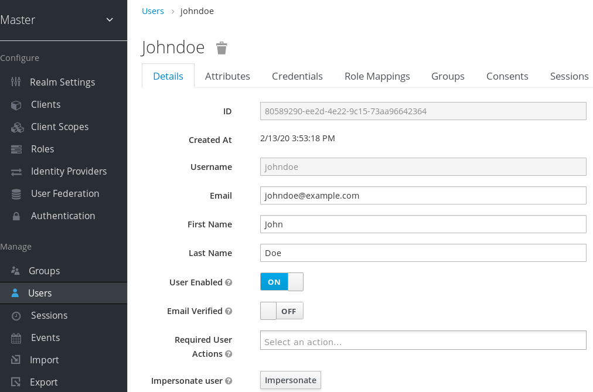The width and height of the screenshot is (593, 392).
Task: Click the Johndoe page heading
Action: (173, 47)
